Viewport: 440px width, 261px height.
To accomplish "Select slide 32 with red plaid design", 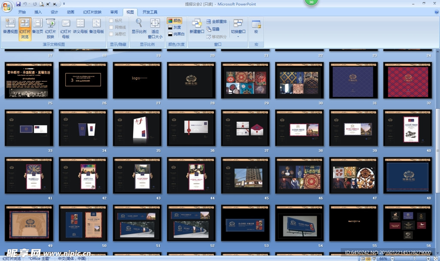I will tap(407, 80).
